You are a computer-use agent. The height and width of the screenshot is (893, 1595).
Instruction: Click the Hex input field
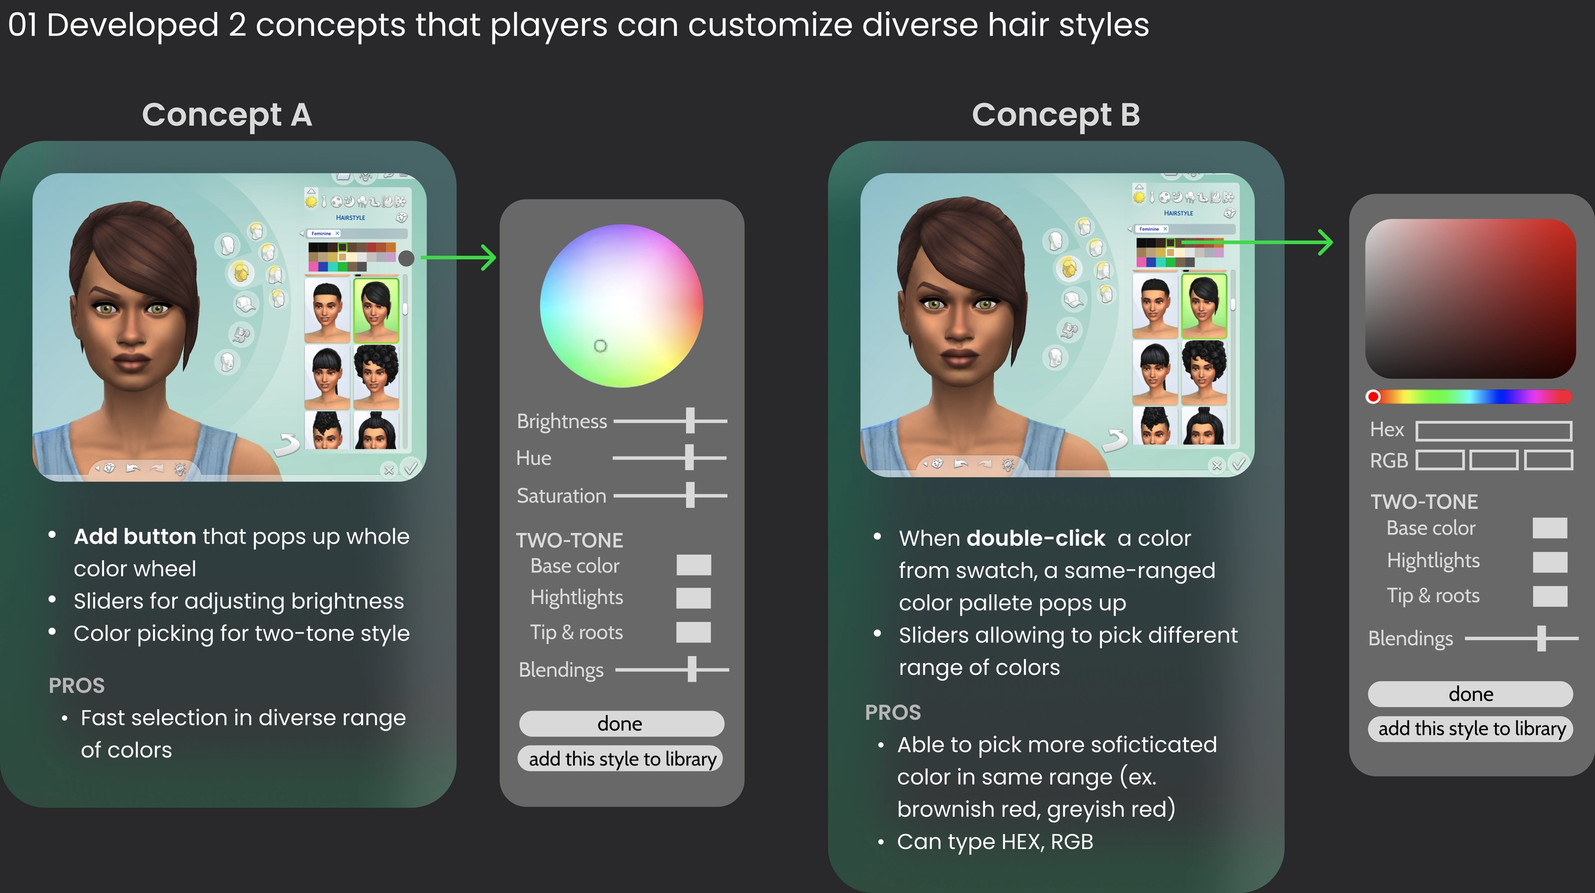tap(1493, 431)
